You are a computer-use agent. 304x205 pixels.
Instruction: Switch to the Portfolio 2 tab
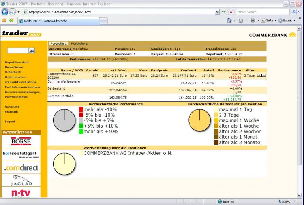pyautogui.click(x=79, y=43)
